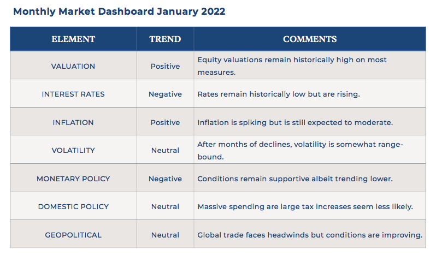Click the GEOPOLITICAL row label

click(73, 235)
